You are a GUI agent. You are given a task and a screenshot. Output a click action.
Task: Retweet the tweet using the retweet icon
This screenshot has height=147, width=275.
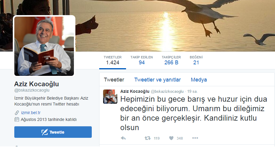point(147,138)
